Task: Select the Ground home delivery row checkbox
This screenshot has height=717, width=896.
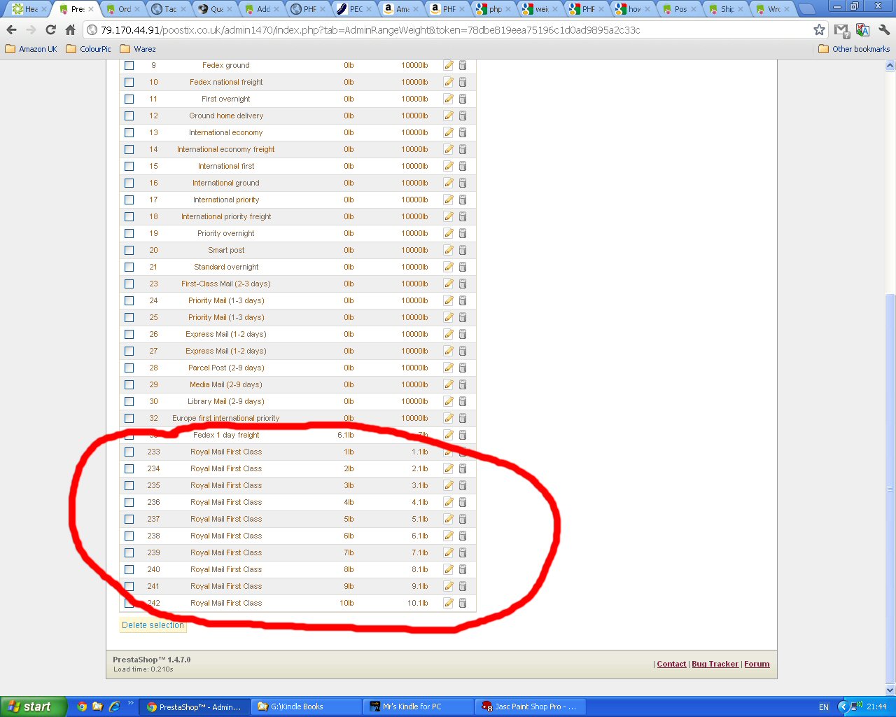Action: click(129, 116)
